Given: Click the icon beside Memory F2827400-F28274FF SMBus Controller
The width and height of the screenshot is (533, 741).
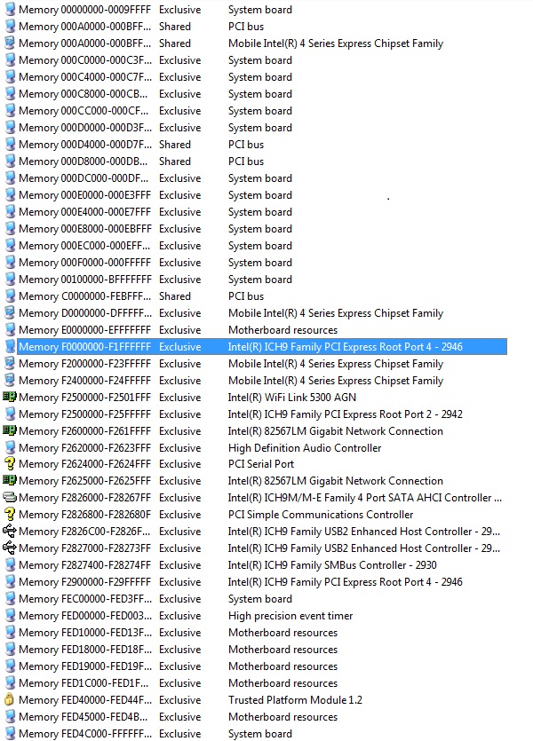Looking at the screenshot, I should pyautogui.click(x=10, y=564).
